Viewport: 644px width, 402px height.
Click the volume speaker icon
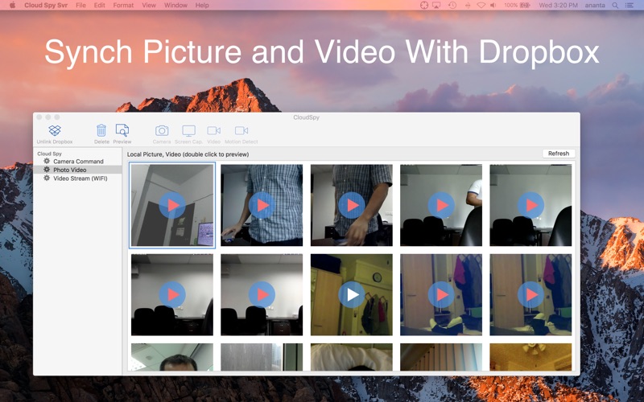(493, 6)
